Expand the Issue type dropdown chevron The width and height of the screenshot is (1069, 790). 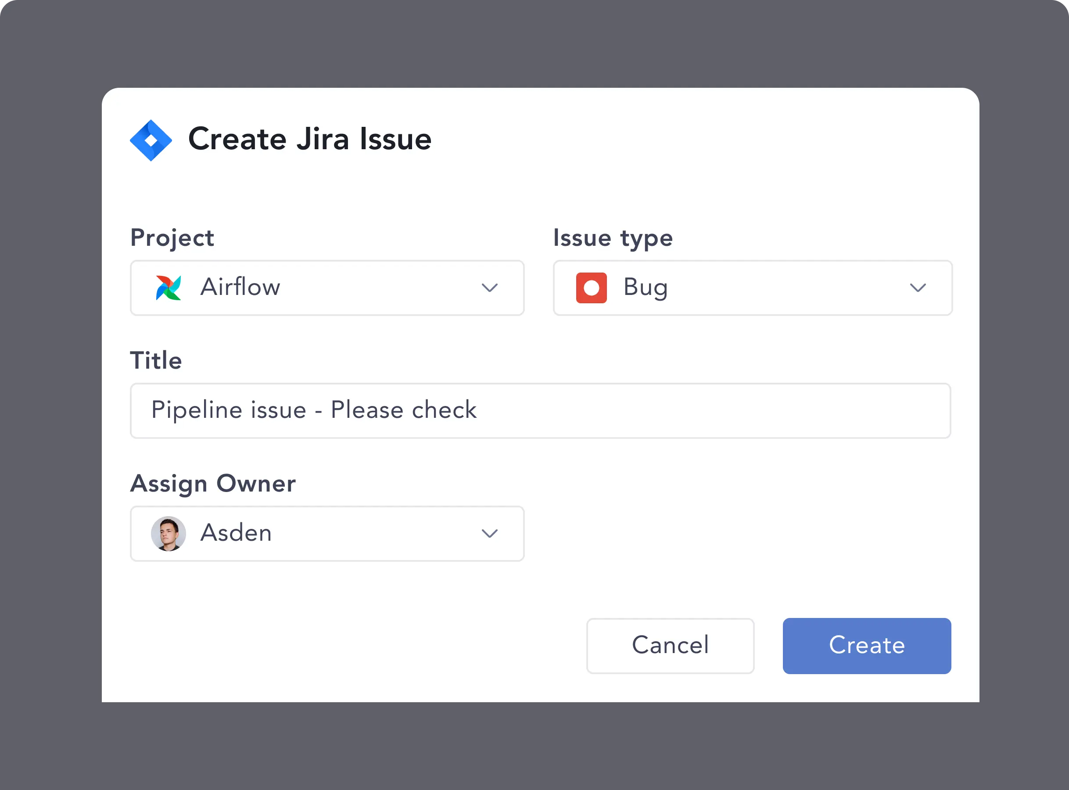coord(918,288)
